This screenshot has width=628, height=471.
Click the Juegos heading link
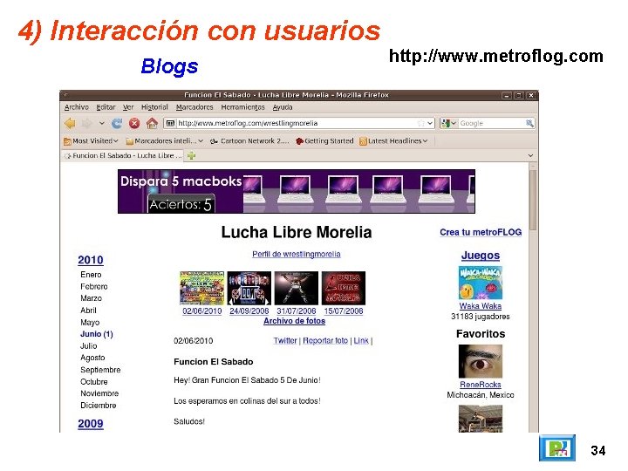coord(481,256)
